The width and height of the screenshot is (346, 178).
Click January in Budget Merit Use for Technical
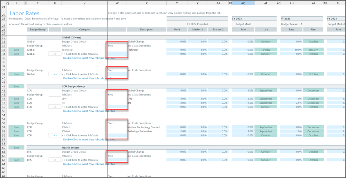[x=266, y=50]
